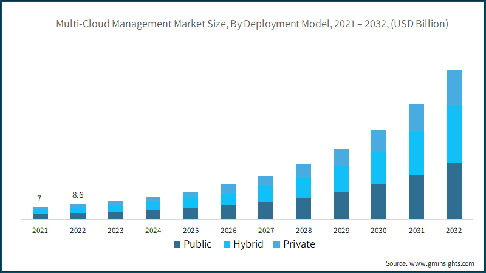Viewport: 486px width, 273px height.
Task: Click the Public segment of the 2025 bar
Action: tap(191, 214)
